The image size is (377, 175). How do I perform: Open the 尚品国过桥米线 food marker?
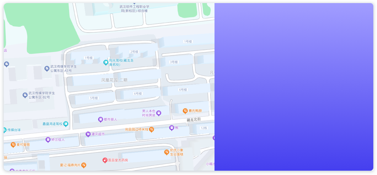click(151, 129)
